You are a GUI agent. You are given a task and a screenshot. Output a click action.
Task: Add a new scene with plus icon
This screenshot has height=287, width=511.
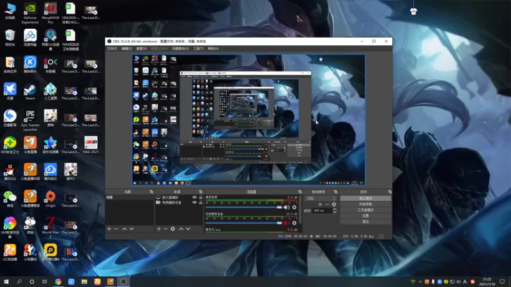[x=109, y=229]
